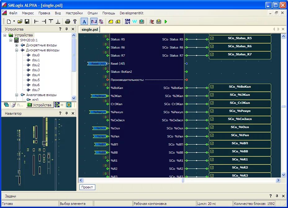The image size is (288, 208).
Task: Click the plain yellow note icon
Action: [110, 21]
